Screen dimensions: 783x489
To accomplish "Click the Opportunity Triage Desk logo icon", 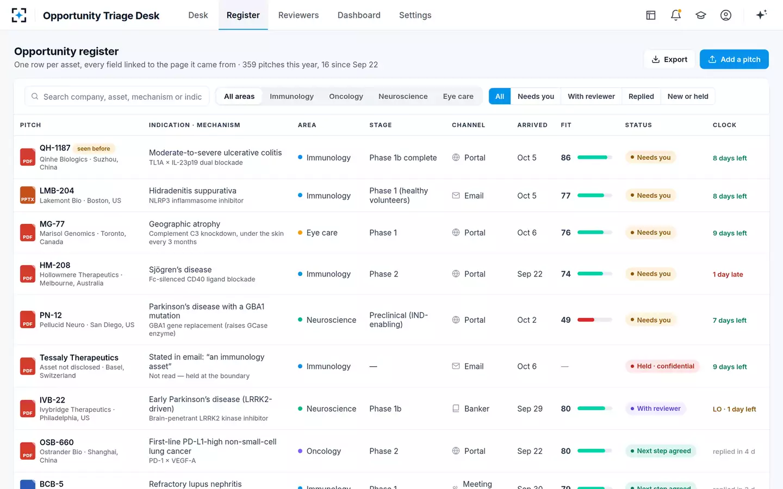I will pyautogui.click(x=19, y=15).
